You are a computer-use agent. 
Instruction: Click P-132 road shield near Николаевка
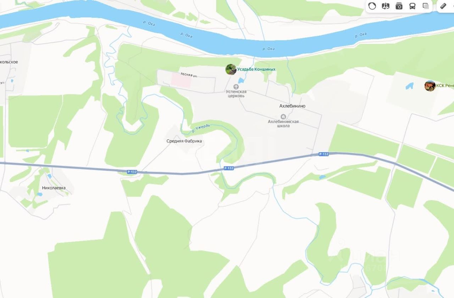point(132,172)
